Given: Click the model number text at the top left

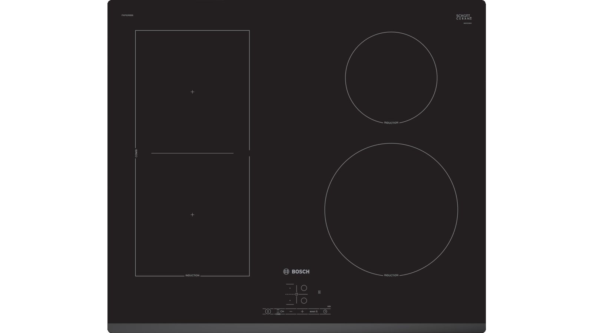Looking at the screenshot, I should click(x=127, y=15).
